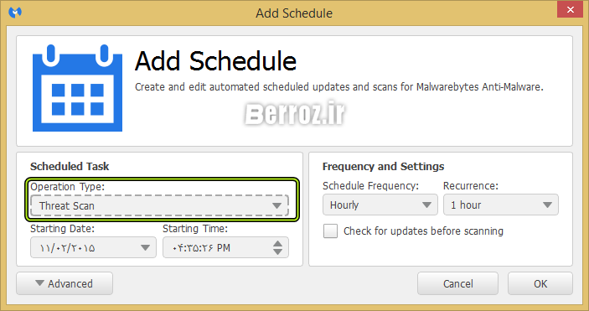Click the Hourly dropdown arrow icon
589x311 pixels.
coord(426,205)
